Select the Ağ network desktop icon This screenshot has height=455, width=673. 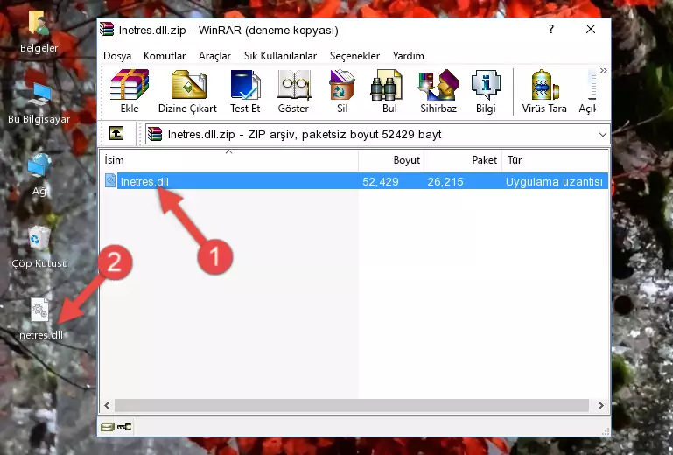(x=39, y=175)
